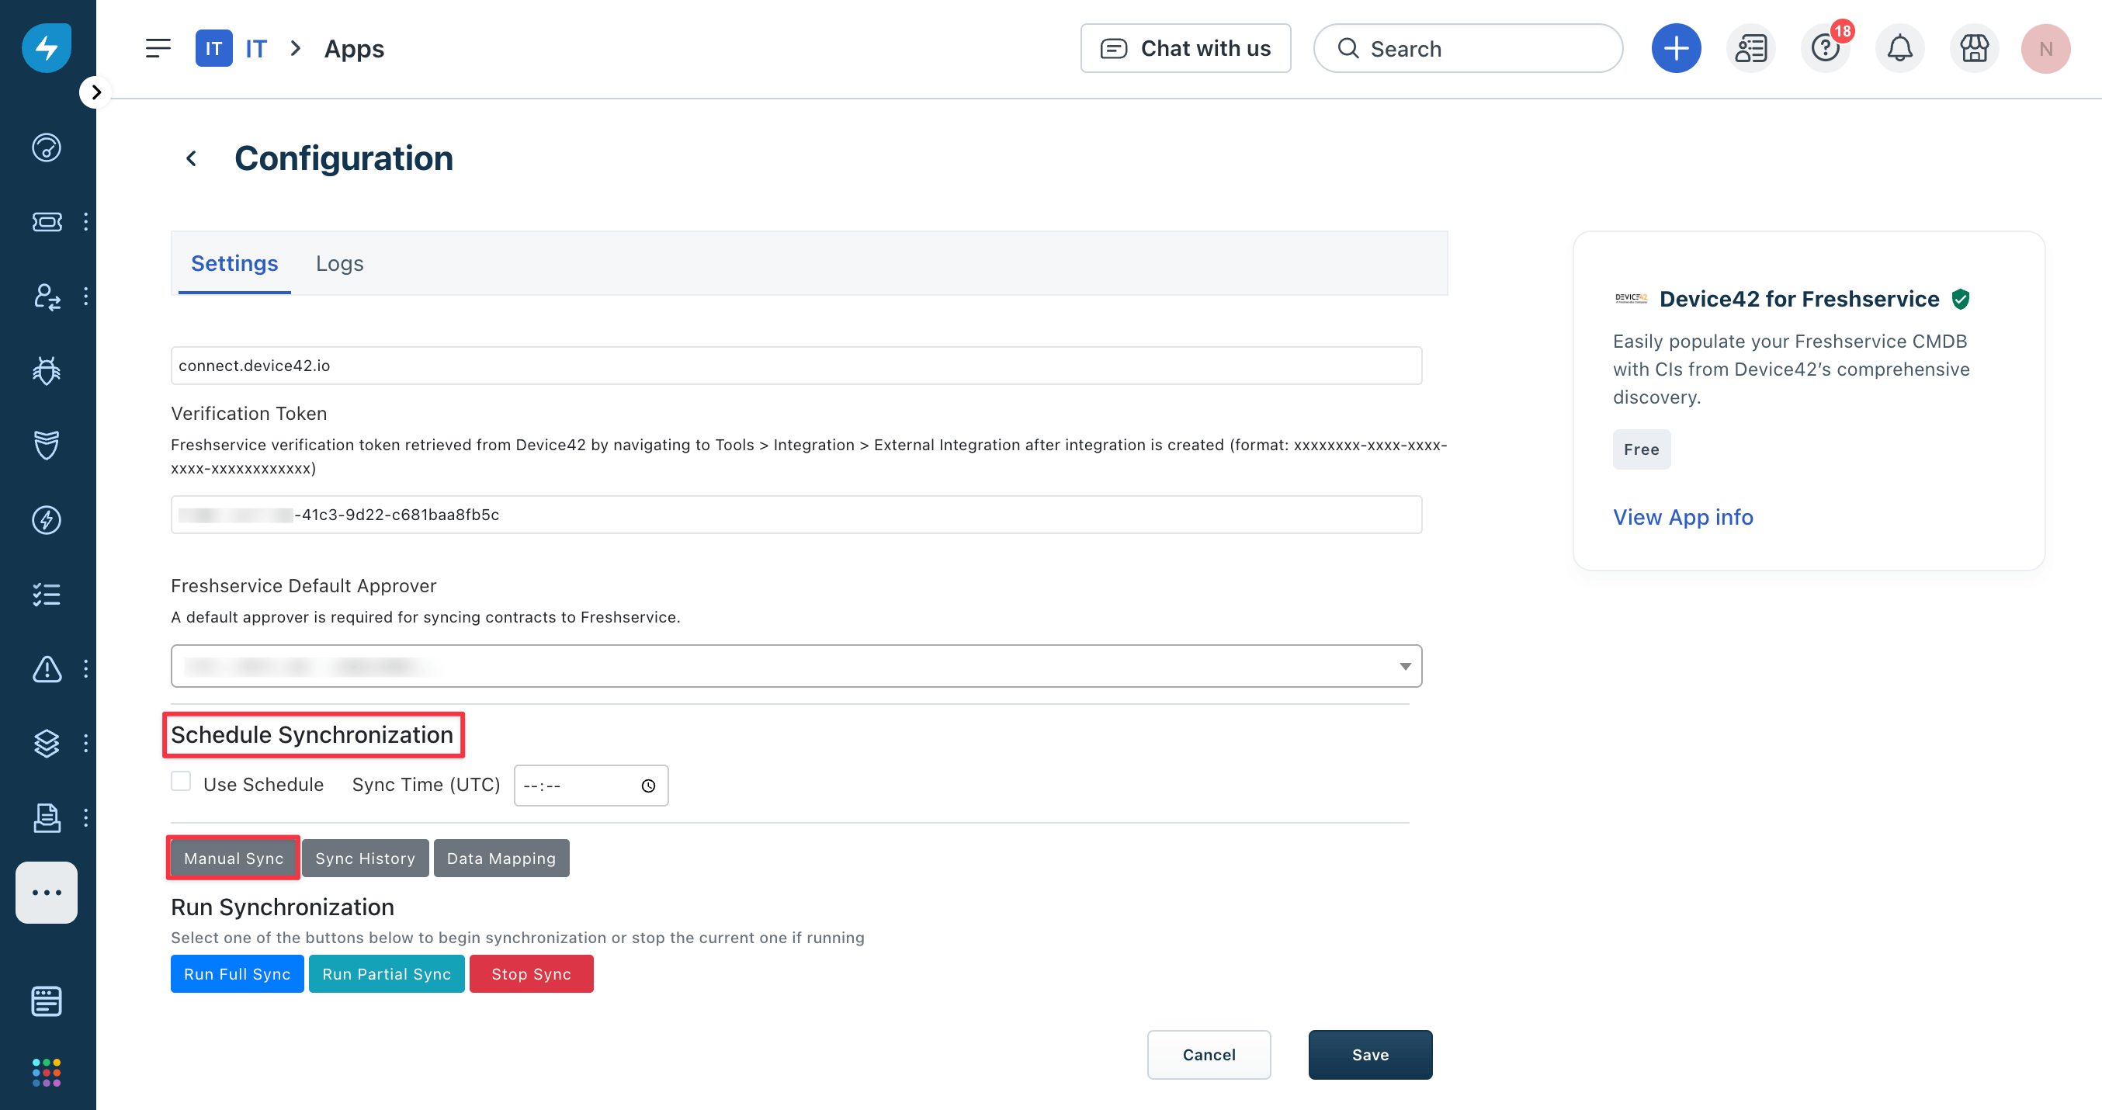This screenshot has width=2102, height=1110.
Task: Open the hamburger menu icon
Action: pyautogui.click(x=158, y=49)
